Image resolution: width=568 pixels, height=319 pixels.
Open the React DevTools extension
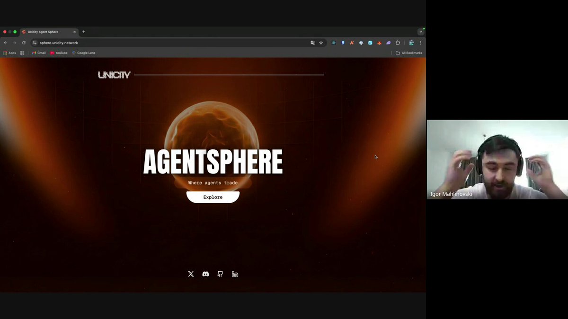pos(334,43)
